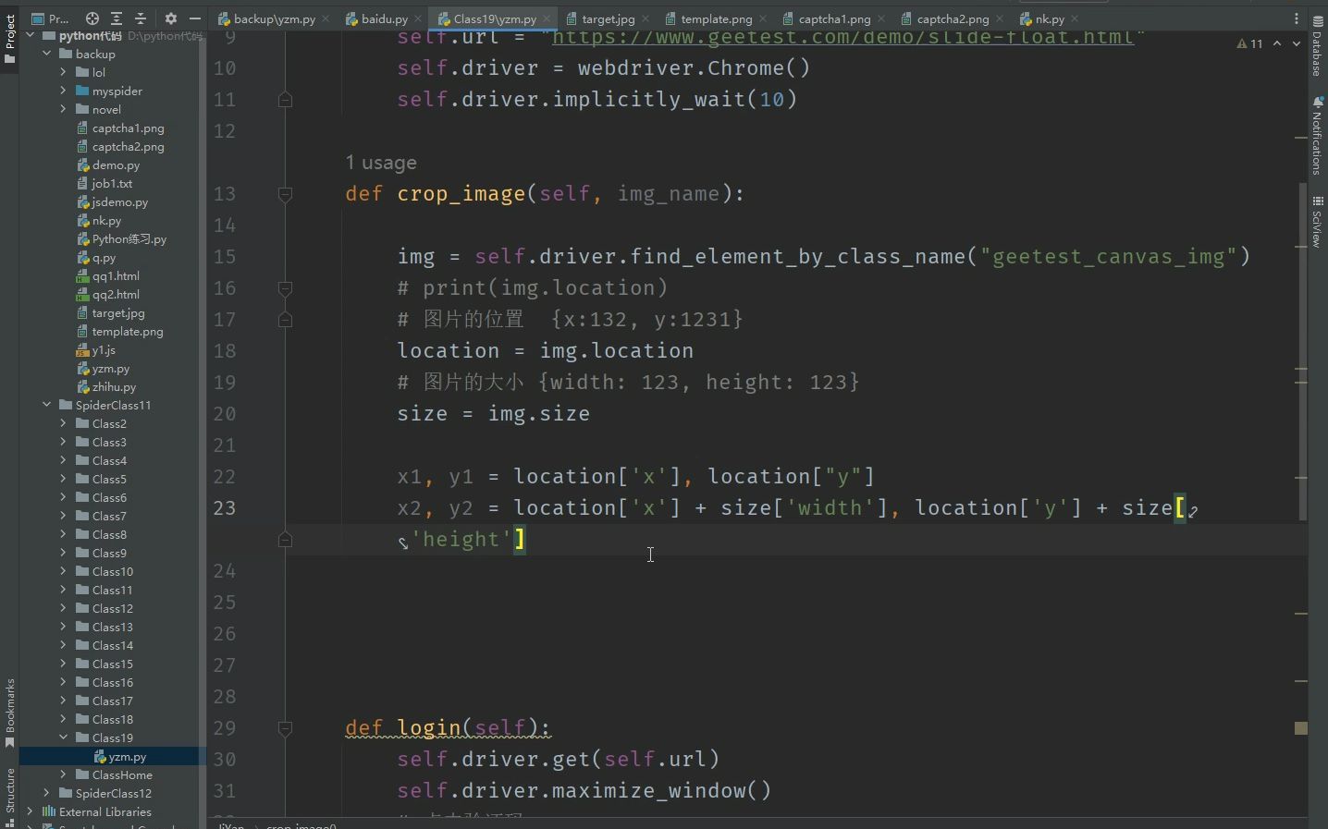Toggle the Project side tab
This screenshot has height=829, width=1328.
(x=9, y=37)
